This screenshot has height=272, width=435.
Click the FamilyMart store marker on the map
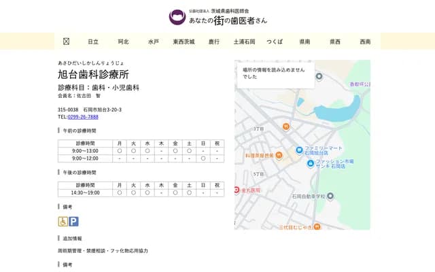coord(299,149)
